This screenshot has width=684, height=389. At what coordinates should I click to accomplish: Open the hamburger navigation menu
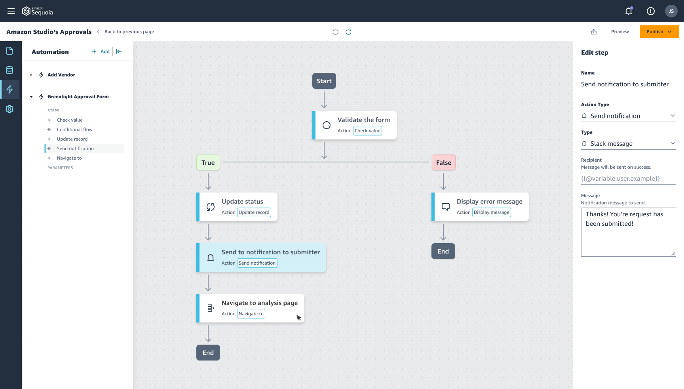pyautogui.click(x=11, y=11)
